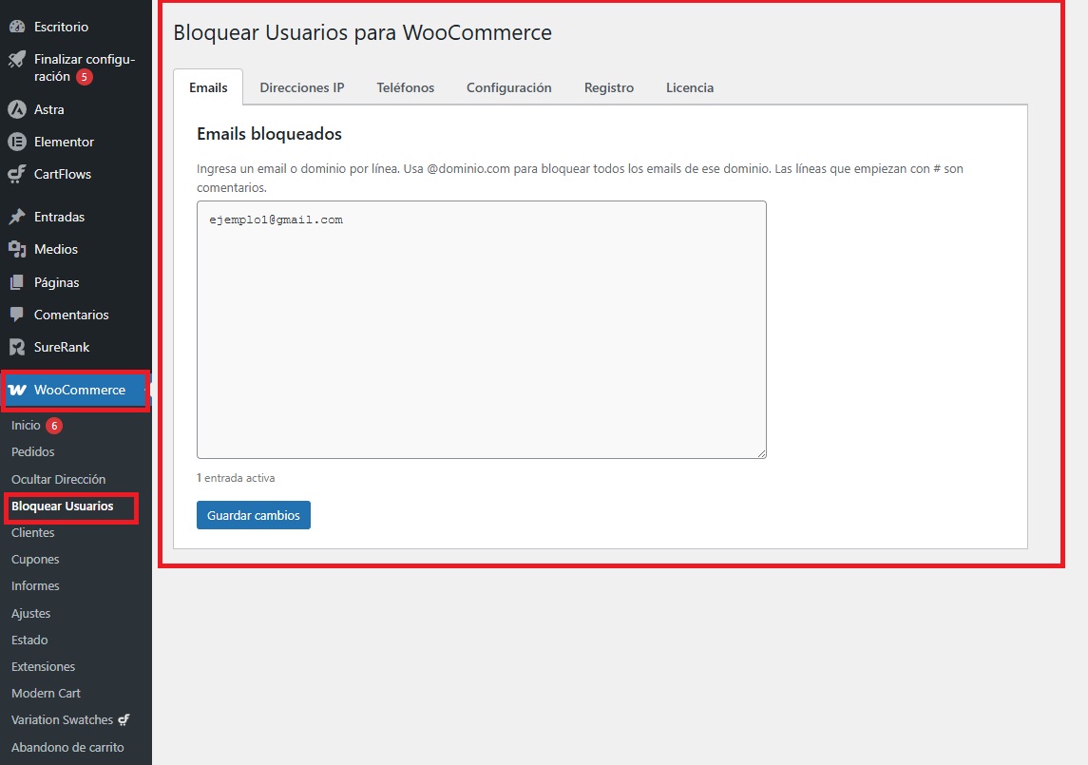The width and height of the screenshot is (1088, 765).
Task: Open the Pedidos submenu link
Action: (x=33, y=452)
